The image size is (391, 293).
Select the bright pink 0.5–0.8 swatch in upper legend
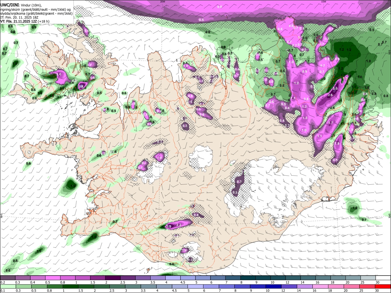[53, 278]
